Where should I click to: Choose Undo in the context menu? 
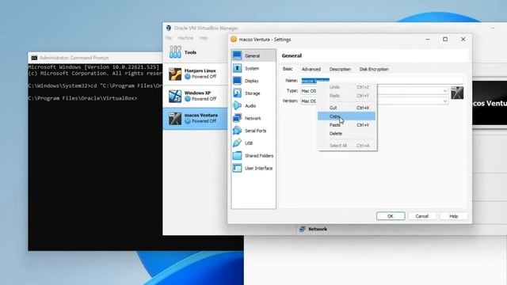tap(347, 87)
